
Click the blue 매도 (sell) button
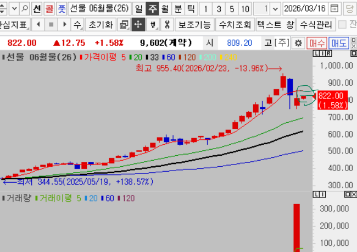pos(339,43)
